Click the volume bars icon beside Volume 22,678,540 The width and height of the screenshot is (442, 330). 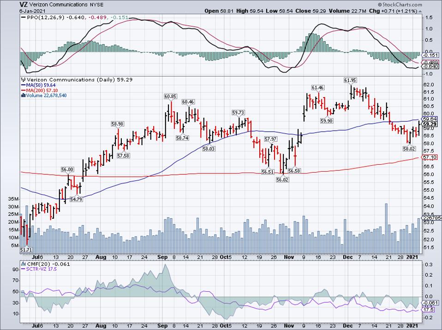(x=24, y=96)
